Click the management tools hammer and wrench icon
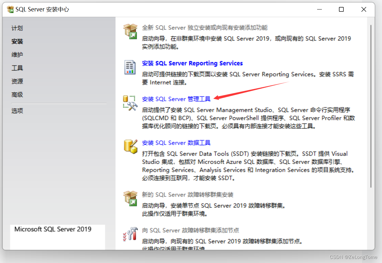This screenshot has height=263, width=382. tap(130, 103)
